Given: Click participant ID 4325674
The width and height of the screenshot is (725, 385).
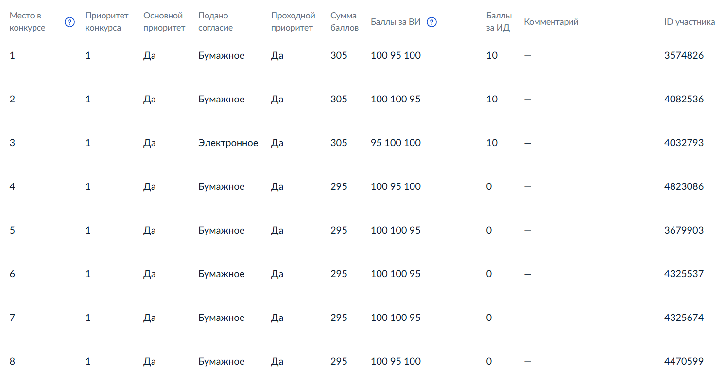Looking at the screenshot, I should pos(684,318).
